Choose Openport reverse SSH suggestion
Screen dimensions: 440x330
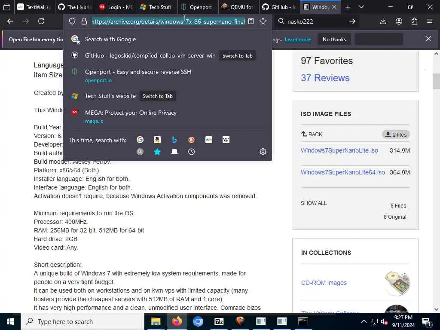pyautogui.click(x=168, y=76)
